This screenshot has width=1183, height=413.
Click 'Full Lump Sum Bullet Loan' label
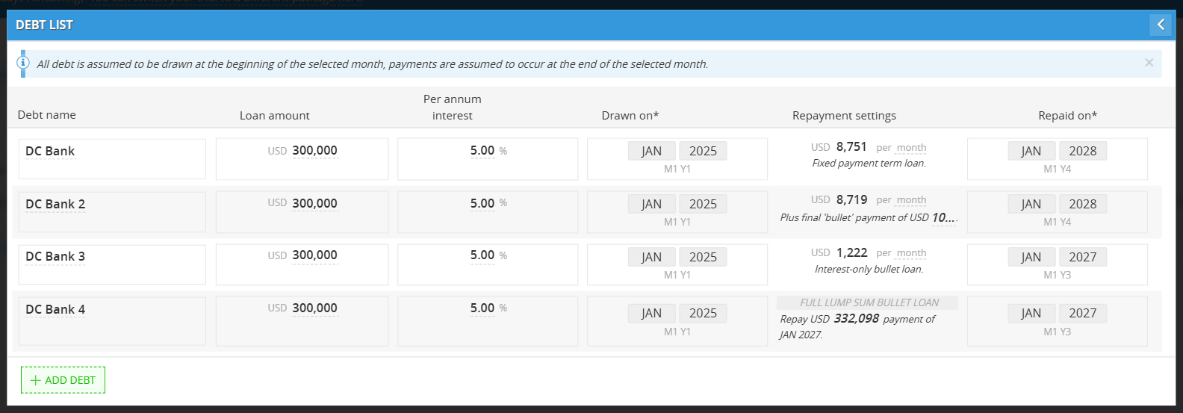[869, 302]
